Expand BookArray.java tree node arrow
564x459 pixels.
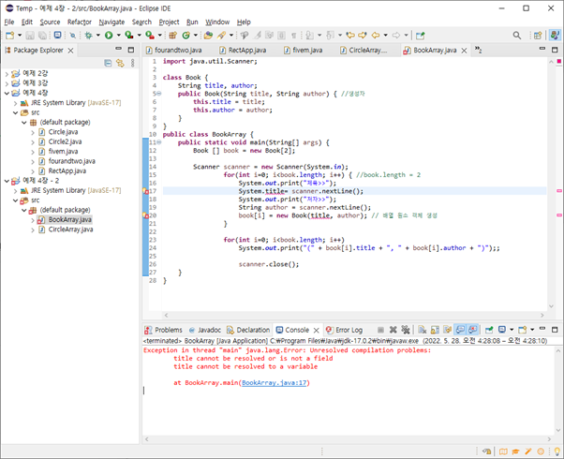(x=33, y=220)
